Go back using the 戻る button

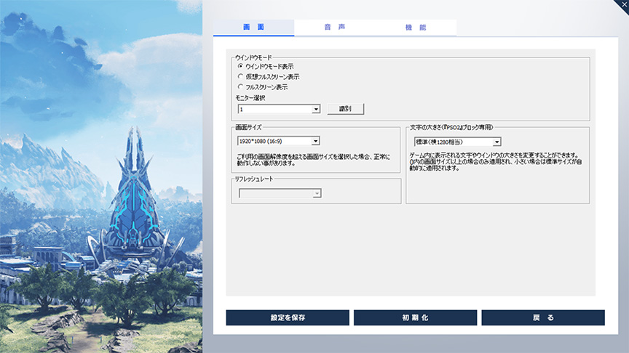(543, 318)
